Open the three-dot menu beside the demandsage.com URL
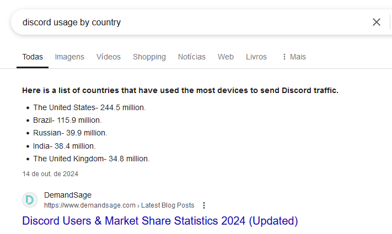The height and width of the screenshot is (234, 392). 204,205
